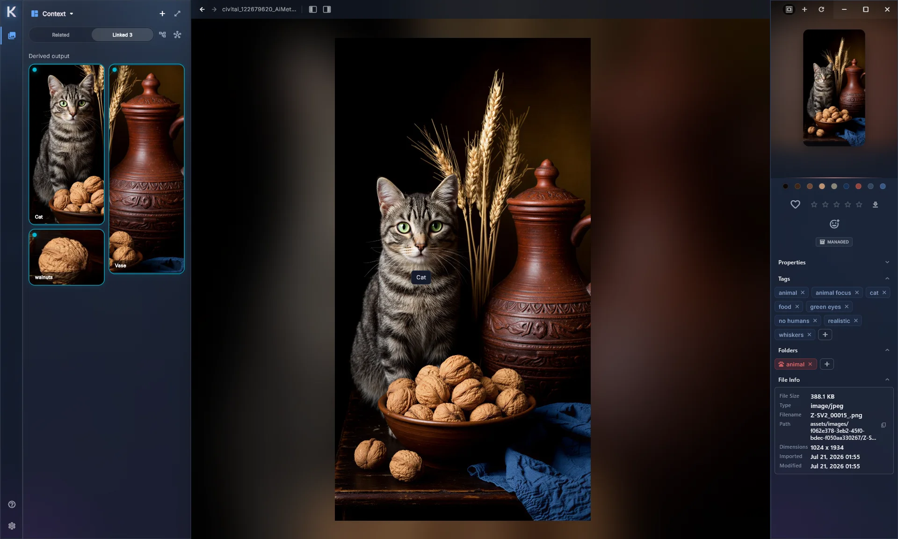This screenshot has width=898, height=539.
Task: Go back with left arrow
Action: (x=202, y=9)
